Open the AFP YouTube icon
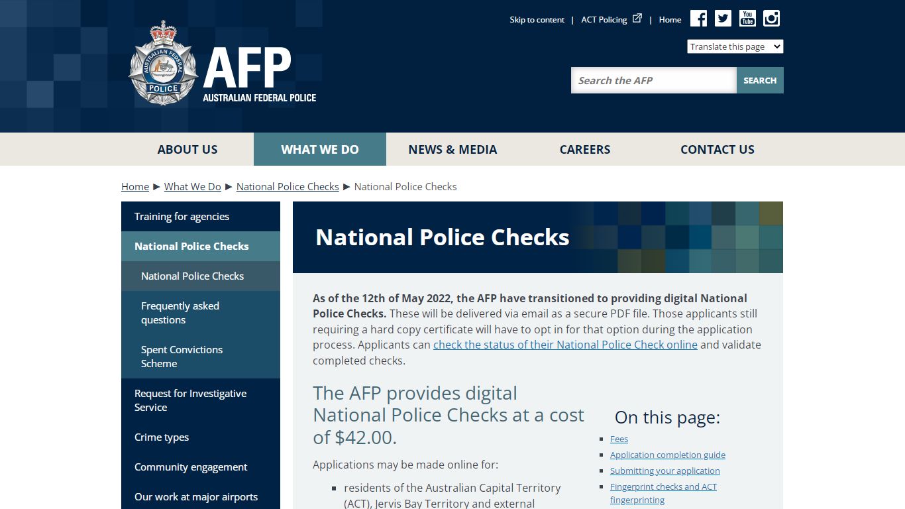The height and width of the screenshot is (509, 905). [747, 19]
